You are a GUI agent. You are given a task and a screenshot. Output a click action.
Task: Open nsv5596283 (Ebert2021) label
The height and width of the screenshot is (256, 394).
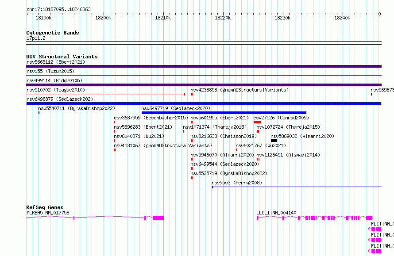pyautogui.click(x=143, y=127)
